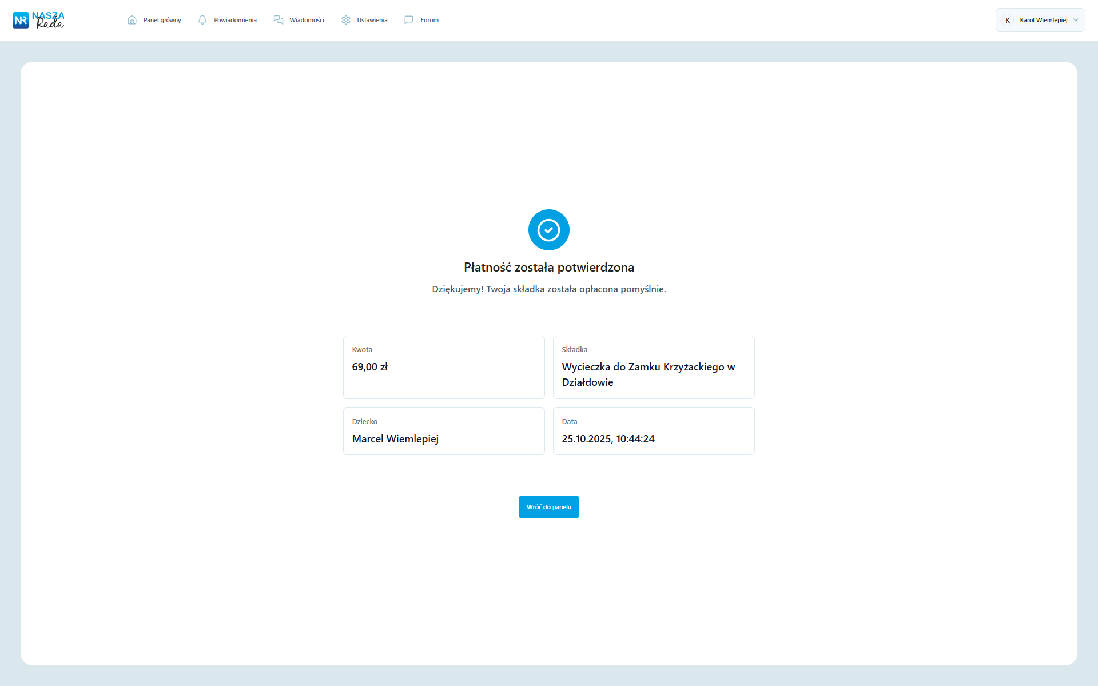
Task: Click the Kwota 69,00 zł card
Action: (444, 367)
